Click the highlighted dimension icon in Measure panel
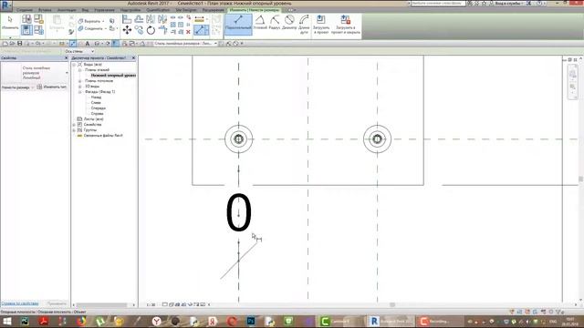This screenshot has height=328, width=584. pyautogui.click(x=201, y=30)
